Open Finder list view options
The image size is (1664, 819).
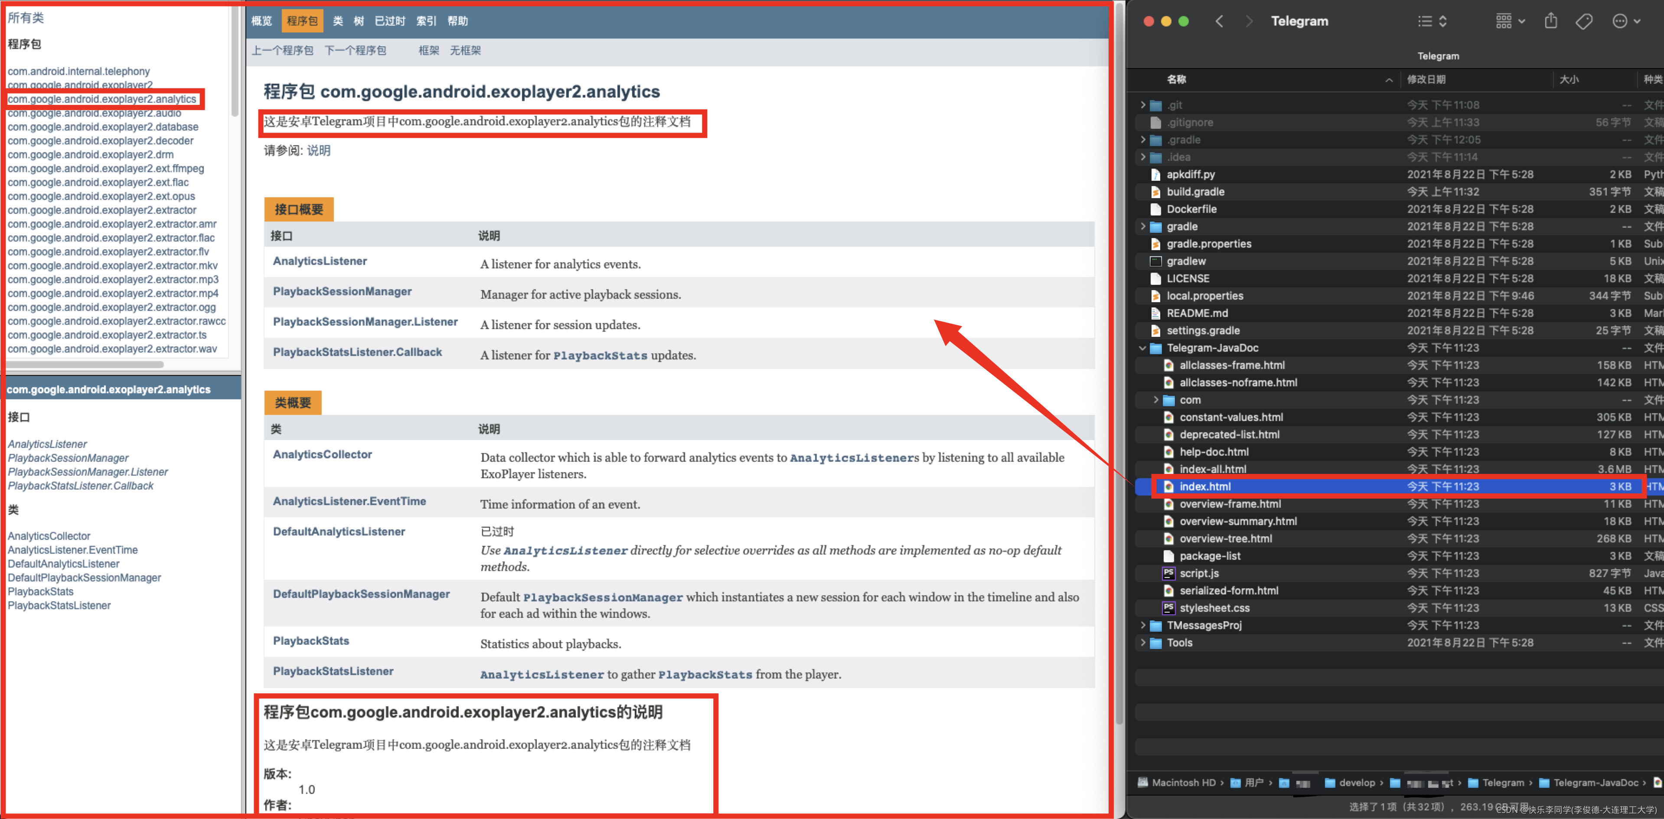pyautogui.click(x=1432, y=21)
